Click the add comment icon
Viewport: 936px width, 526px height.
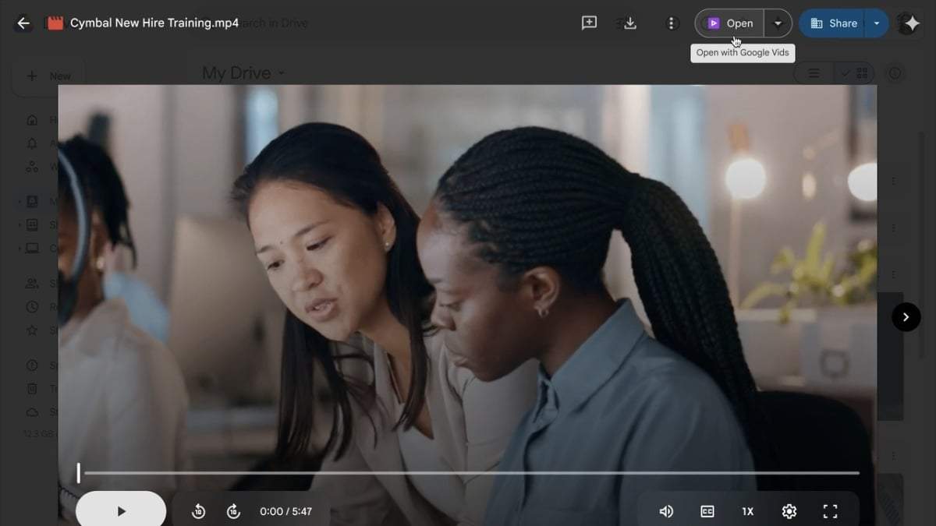tap(589, 23)
